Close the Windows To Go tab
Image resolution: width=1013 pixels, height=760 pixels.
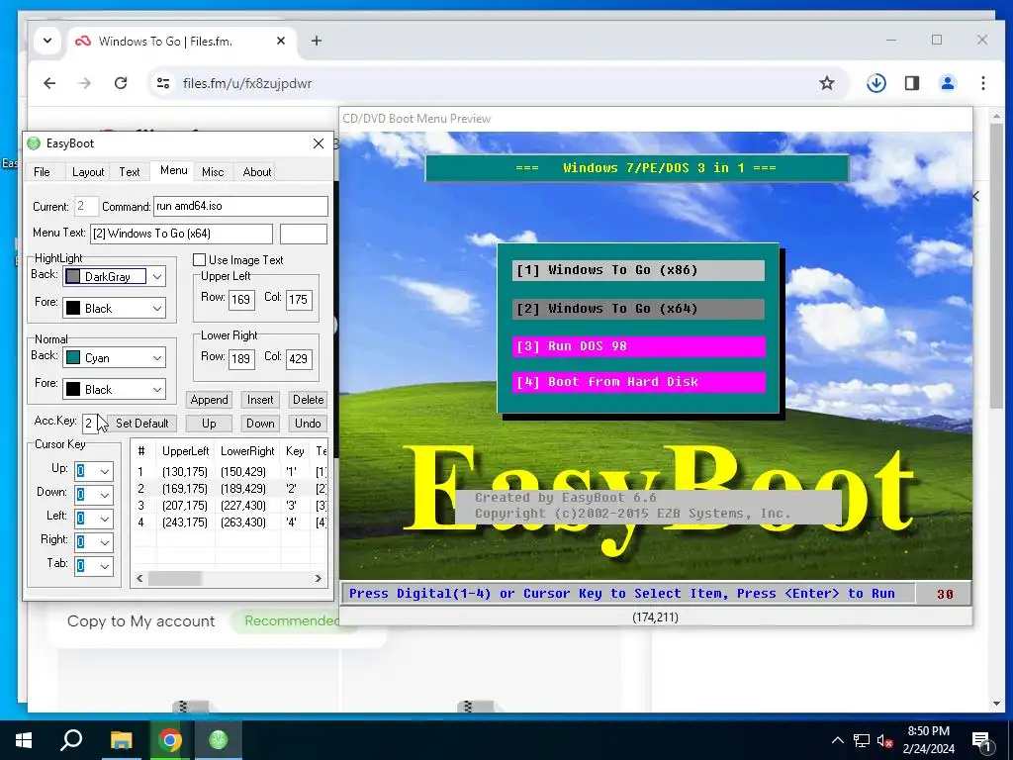click(x=280, y=41)
